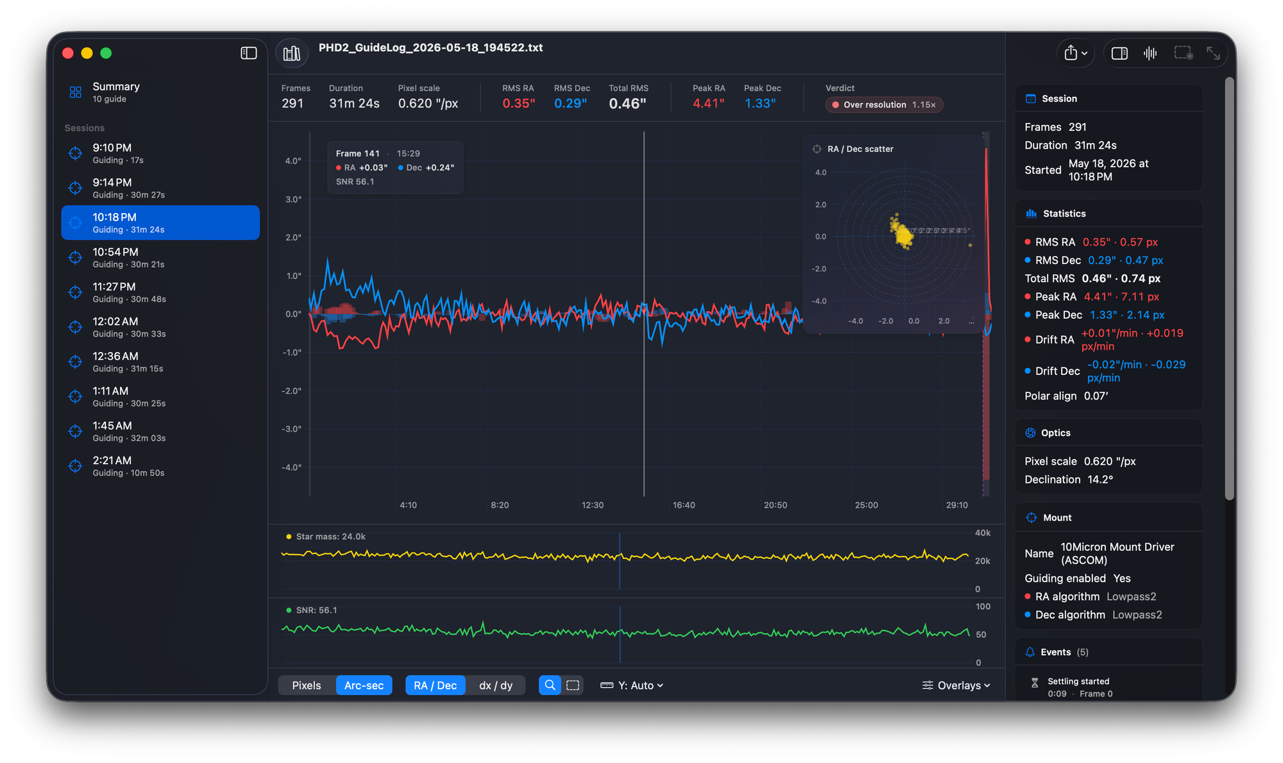Select the 12:36 AM guiding session

160,362
